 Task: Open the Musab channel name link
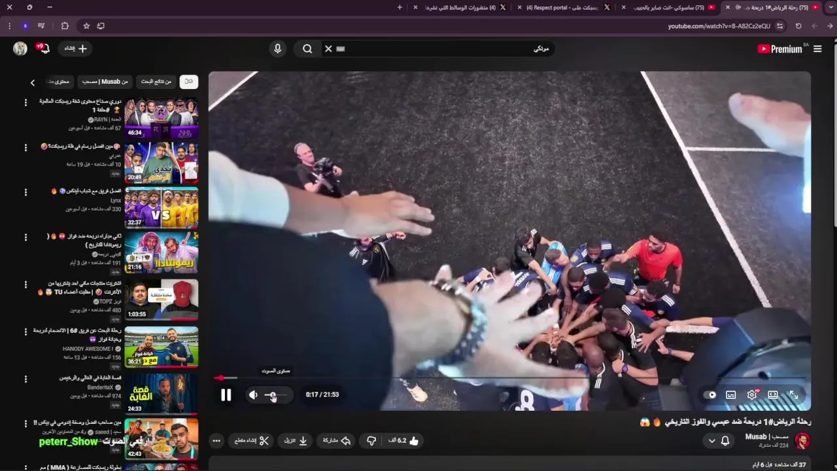[767, 436]
